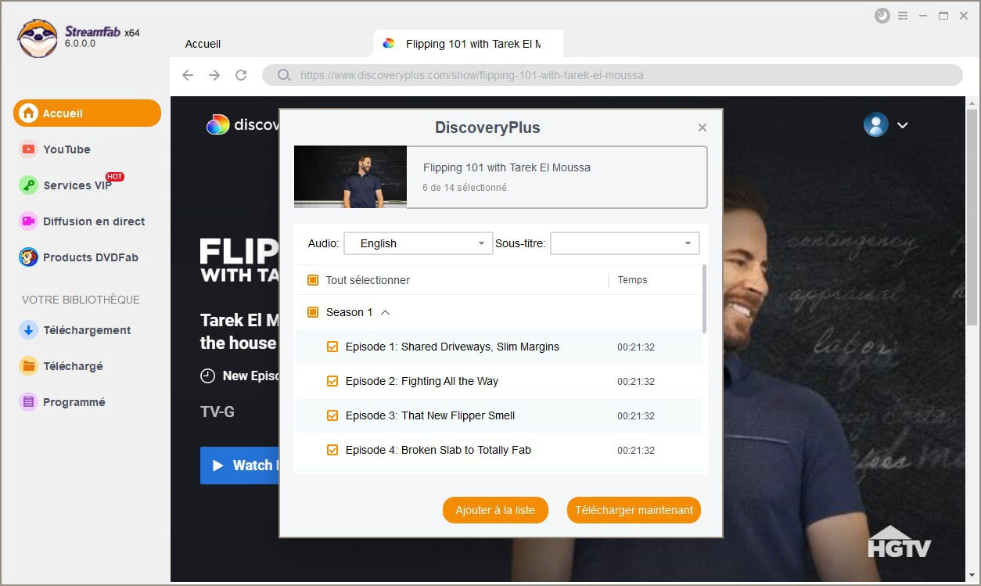
Task: Close the DiscoveryPlus dialog
Action: coord(703,128)
